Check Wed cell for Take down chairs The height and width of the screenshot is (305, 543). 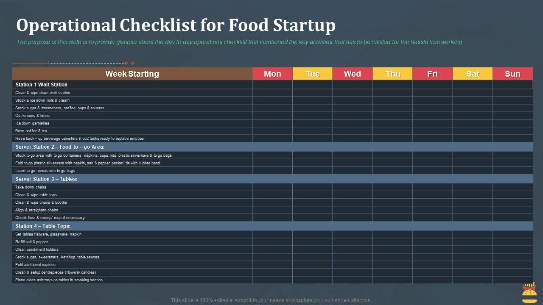[x=352, y=187]
